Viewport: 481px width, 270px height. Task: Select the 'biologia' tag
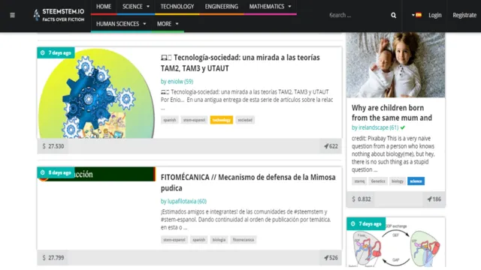tap(219, 240)
